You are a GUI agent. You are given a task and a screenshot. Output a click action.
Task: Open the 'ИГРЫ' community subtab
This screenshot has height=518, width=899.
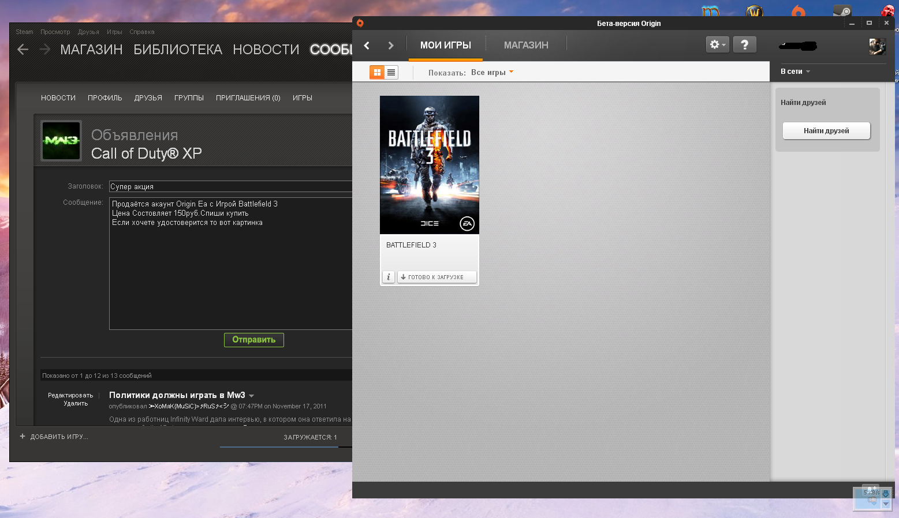pyautogui.click(x=303, y=98)
